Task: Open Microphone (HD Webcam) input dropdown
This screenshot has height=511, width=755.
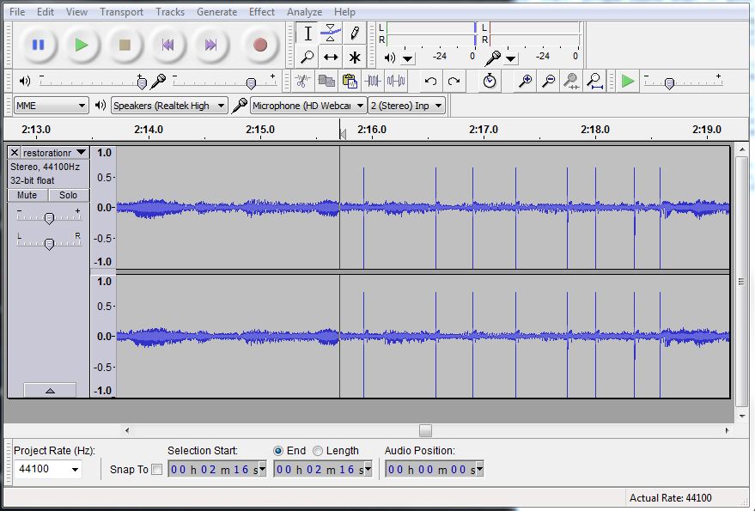Action: coord(307,106)
